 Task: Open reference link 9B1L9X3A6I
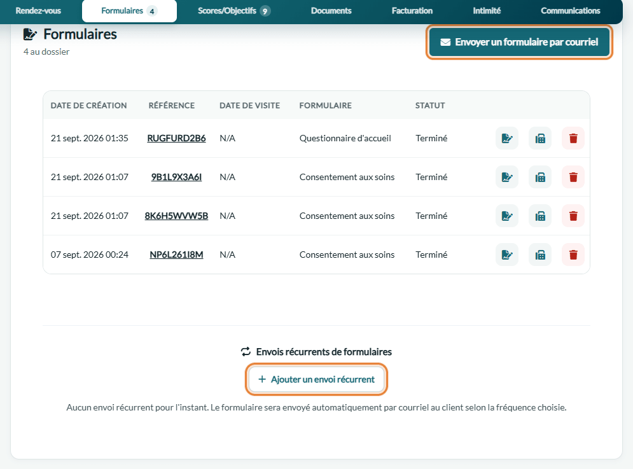176,177
